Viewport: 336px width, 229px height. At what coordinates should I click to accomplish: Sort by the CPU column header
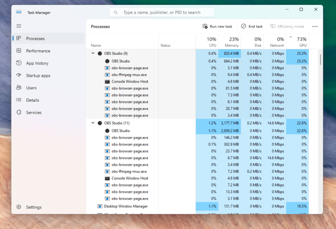(x=207, y=42)
